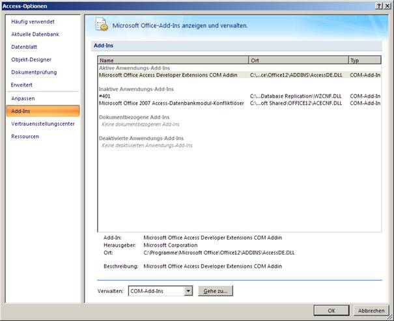Open Dokumentprüfung options

point(34,72)
